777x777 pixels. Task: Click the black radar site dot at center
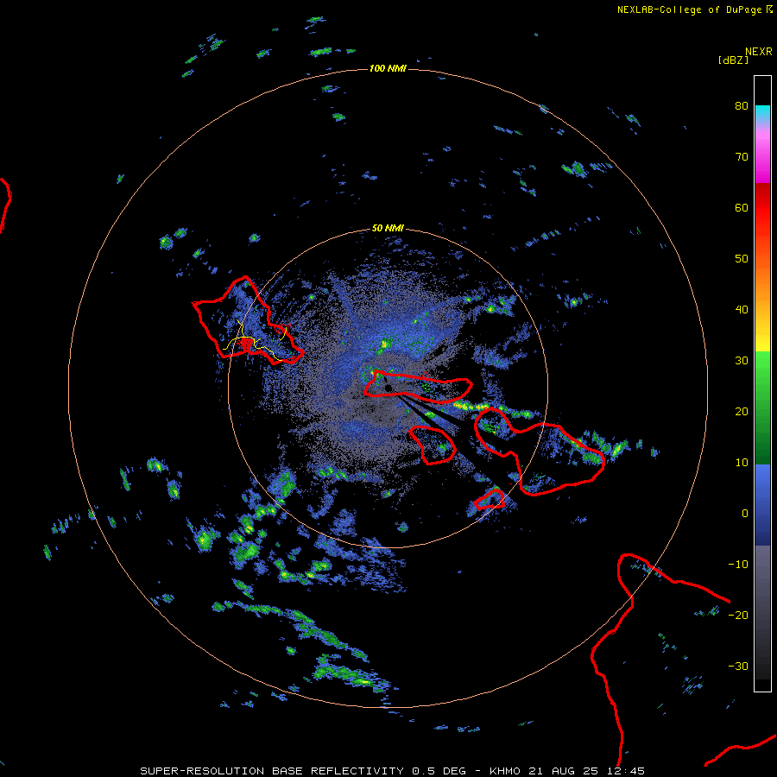pyautogui.click(x=388, y=388)
